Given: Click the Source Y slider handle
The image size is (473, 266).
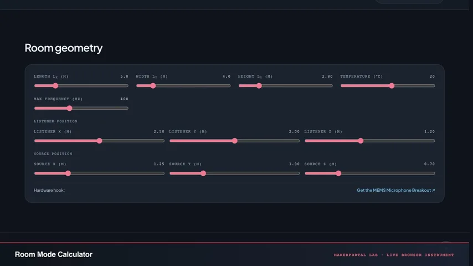Looking at the screenshot, I should (x=203, y=173).
